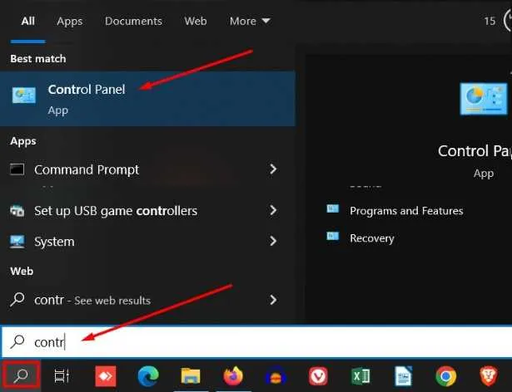Click the App label under Control Panel result

(58, 110)
